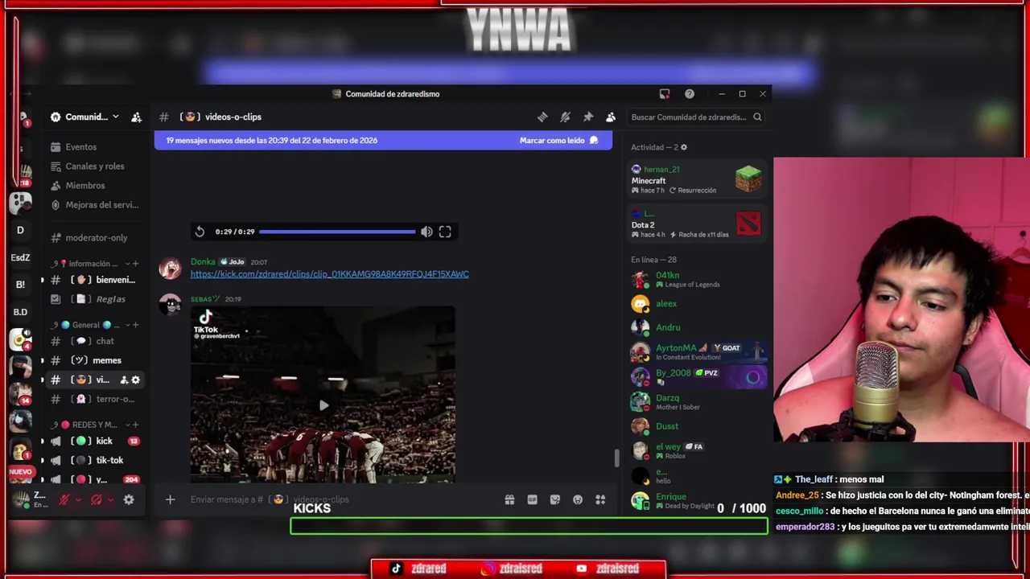Open the gift icon in message bar
This screenshot has height=579, width=1030.
pos(509,499)
